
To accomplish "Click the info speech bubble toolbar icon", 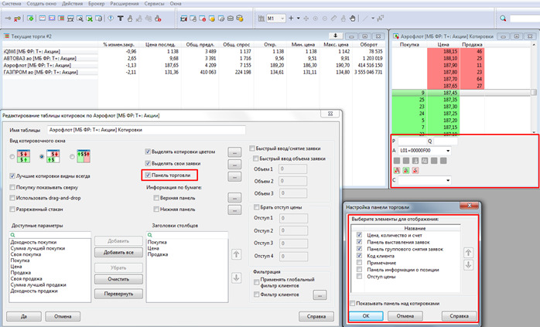I will tap(111, 19).
